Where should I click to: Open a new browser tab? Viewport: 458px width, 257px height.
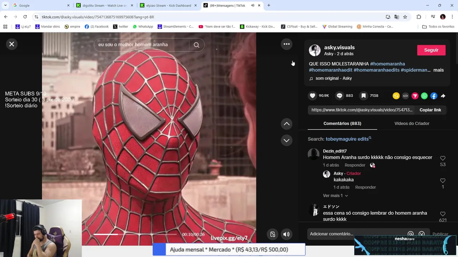269,5
